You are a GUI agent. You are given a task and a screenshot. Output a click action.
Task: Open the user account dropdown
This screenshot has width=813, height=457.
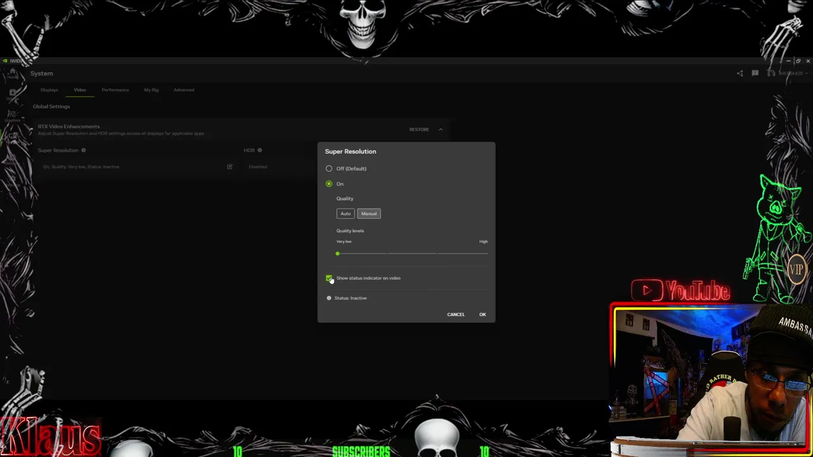pyautogui.click(x=788, y=74)
